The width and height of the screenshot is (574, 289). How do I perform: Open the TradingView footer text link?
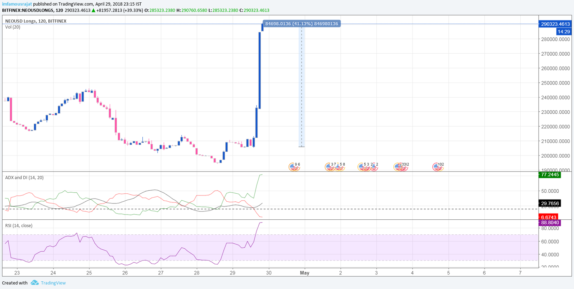53,283
